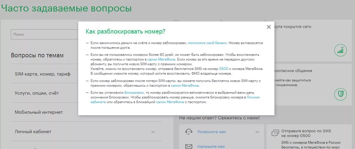Viewport: 355px width, 149px height.
Task: Click the SMS question chat icon
Action: 275,133
